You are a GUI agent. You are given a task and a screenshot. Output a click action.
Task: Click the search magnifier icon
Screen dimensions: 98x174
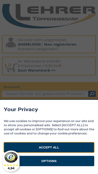92,94
